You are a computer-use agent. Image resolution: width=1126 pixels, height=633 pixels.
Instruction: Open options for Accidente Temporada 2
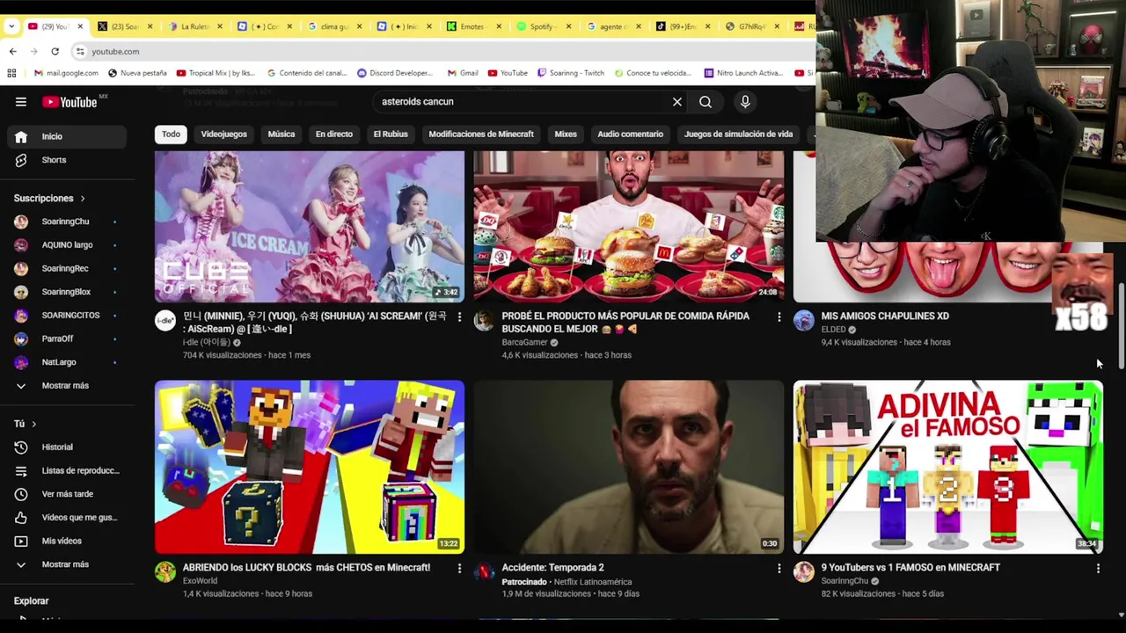click(x=779, y=569)
